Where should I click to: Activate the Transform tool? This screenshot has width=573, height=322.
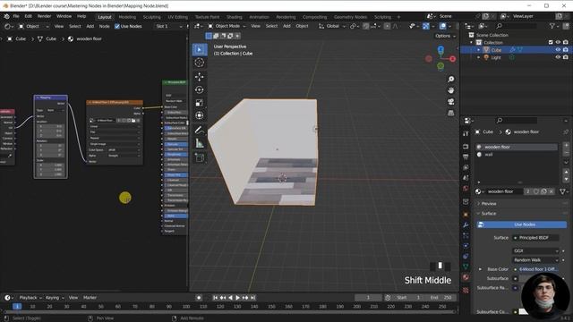pos(200,115)
